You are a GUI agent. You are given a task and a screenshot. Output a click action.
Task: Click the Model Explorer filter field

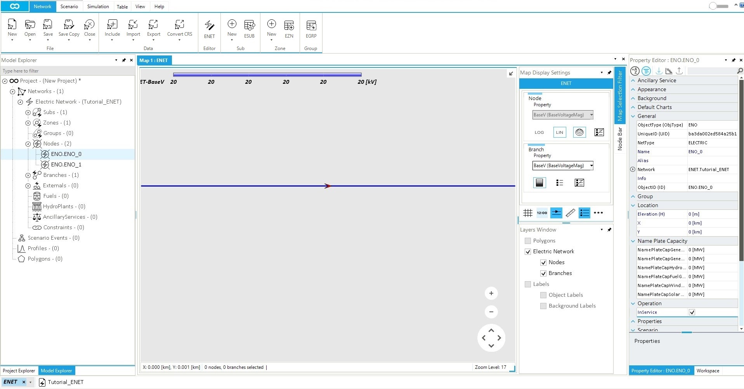68,71
